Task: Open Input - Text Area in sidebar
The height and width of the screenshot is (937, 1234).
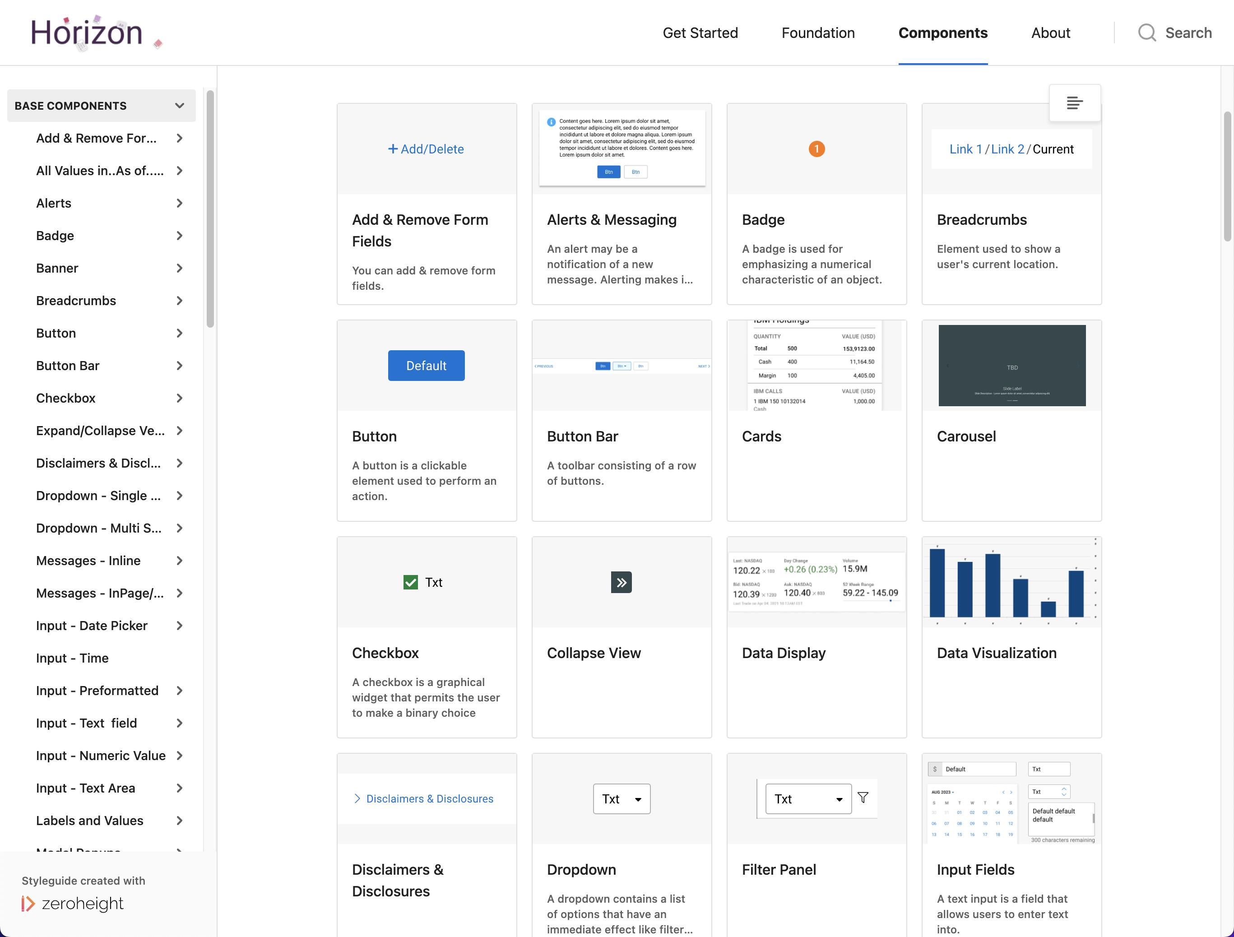Action: 85,788
